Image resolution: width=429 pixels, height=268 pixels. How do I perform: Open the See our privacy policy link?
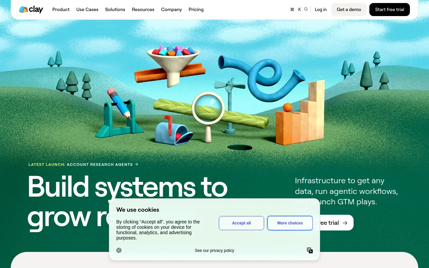click(x=214, y=251)
